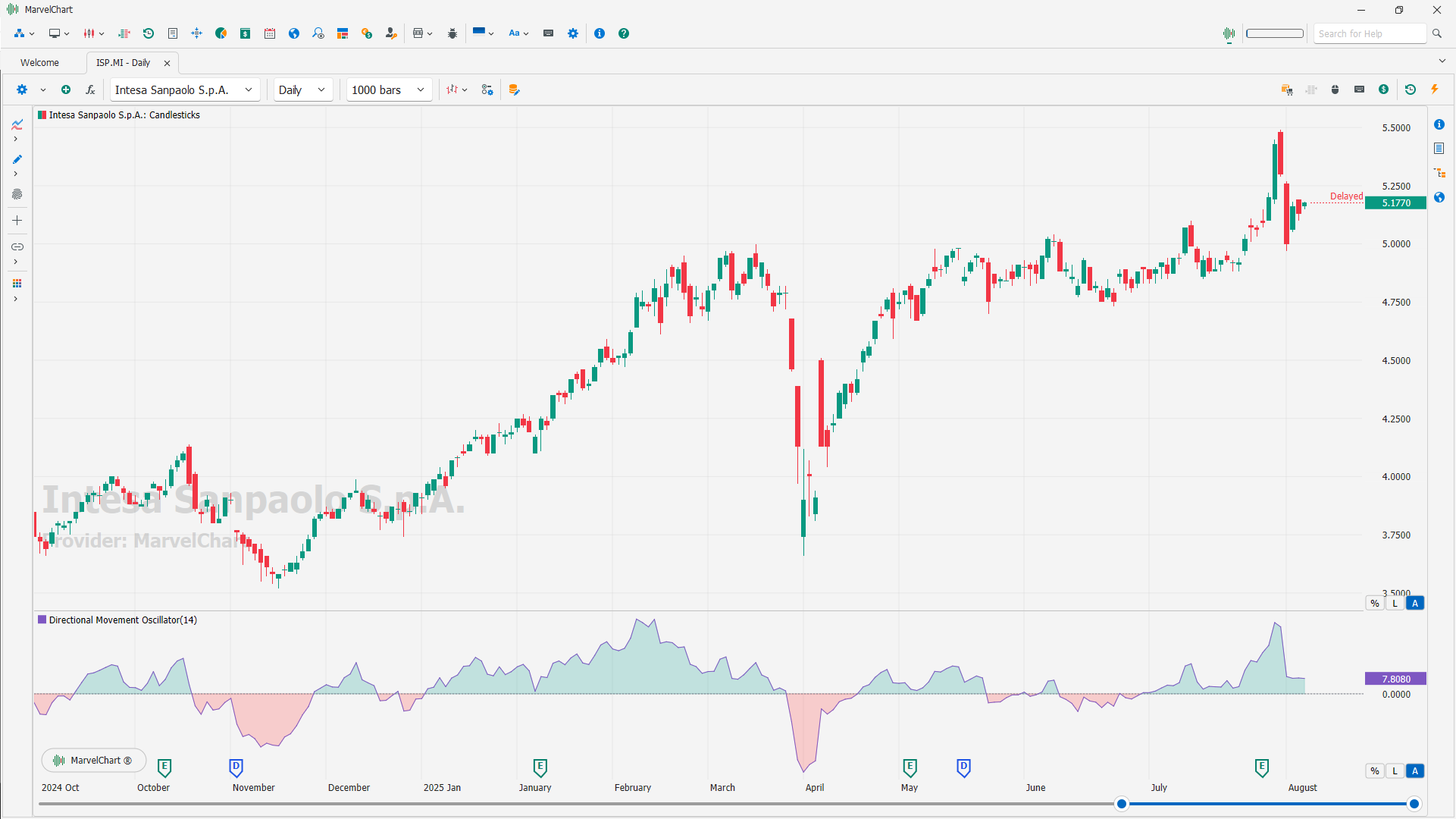Open keyboard shortcuts icon in top toolbar
This screenshot has width=1456, height=819.
point(549,33)
